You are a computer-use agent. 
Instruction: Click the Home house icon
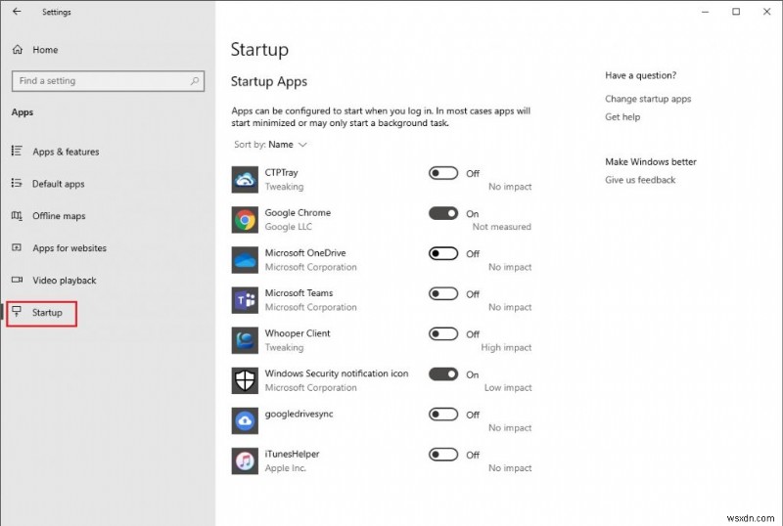18,50
